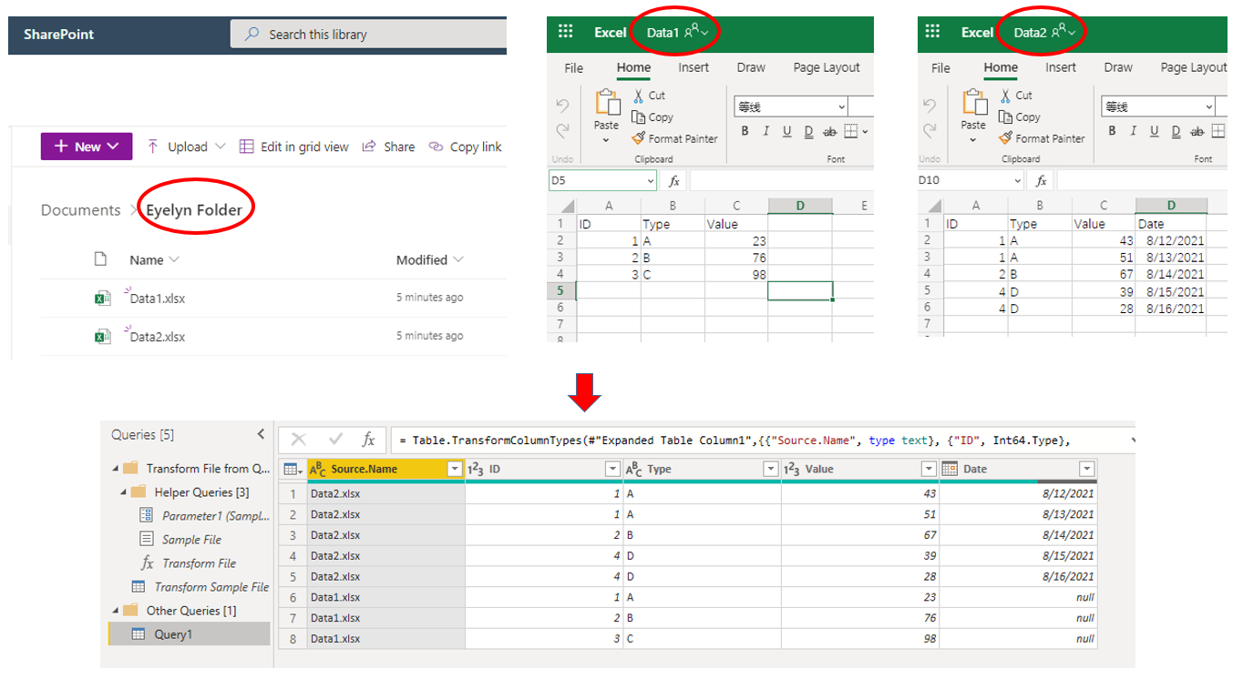
Task: Open the Insert tab in Data1 Excel window
Action: (x=693, y=67)
